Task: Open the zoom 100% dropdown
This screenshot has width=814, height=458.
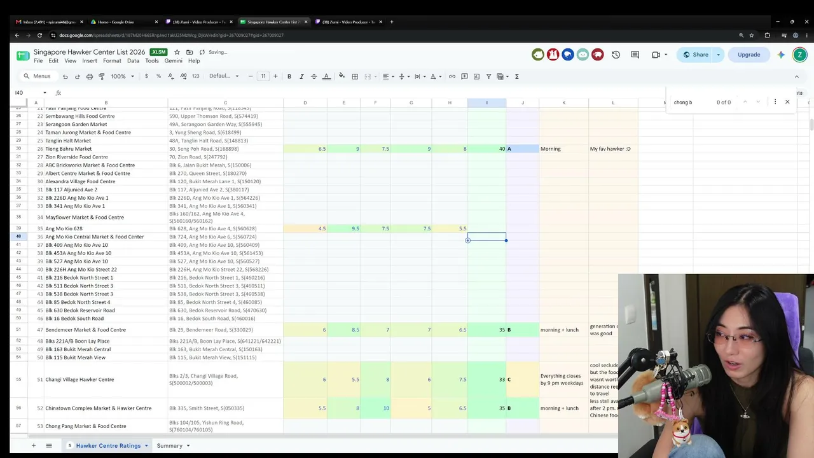Action: tap(123, 76)
